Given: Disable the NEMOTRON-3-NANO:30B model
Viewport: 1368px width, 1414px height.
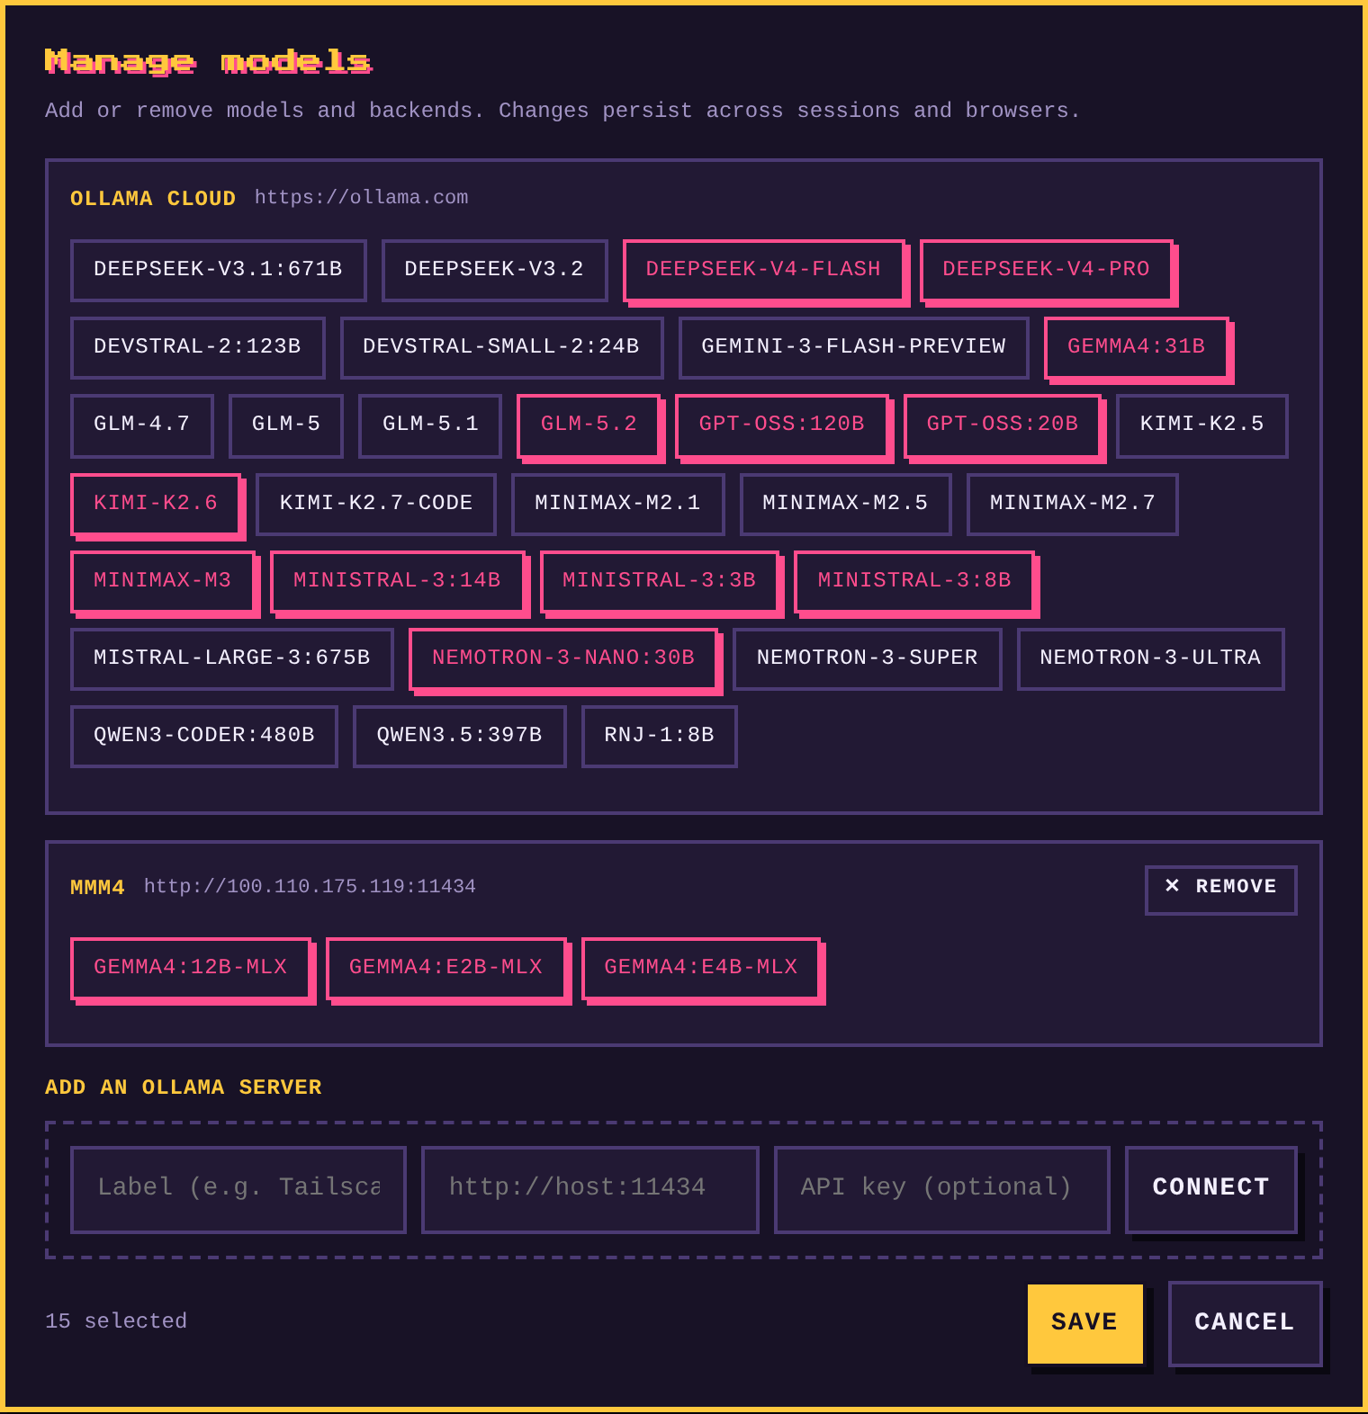Looking at the screenshot, I should coord(563,658).
